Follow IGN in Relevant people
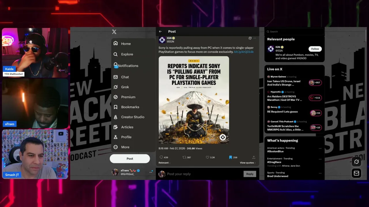This screenshot has height=207, width=369. coord(315,49)
